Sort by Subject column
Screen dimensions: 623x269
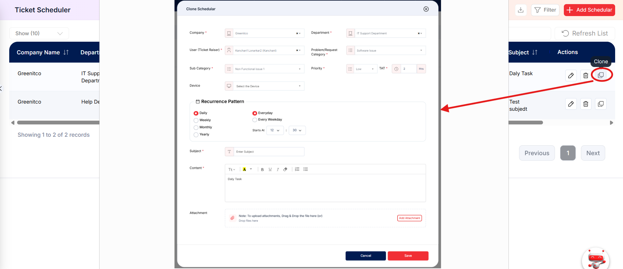click(535, 52)
